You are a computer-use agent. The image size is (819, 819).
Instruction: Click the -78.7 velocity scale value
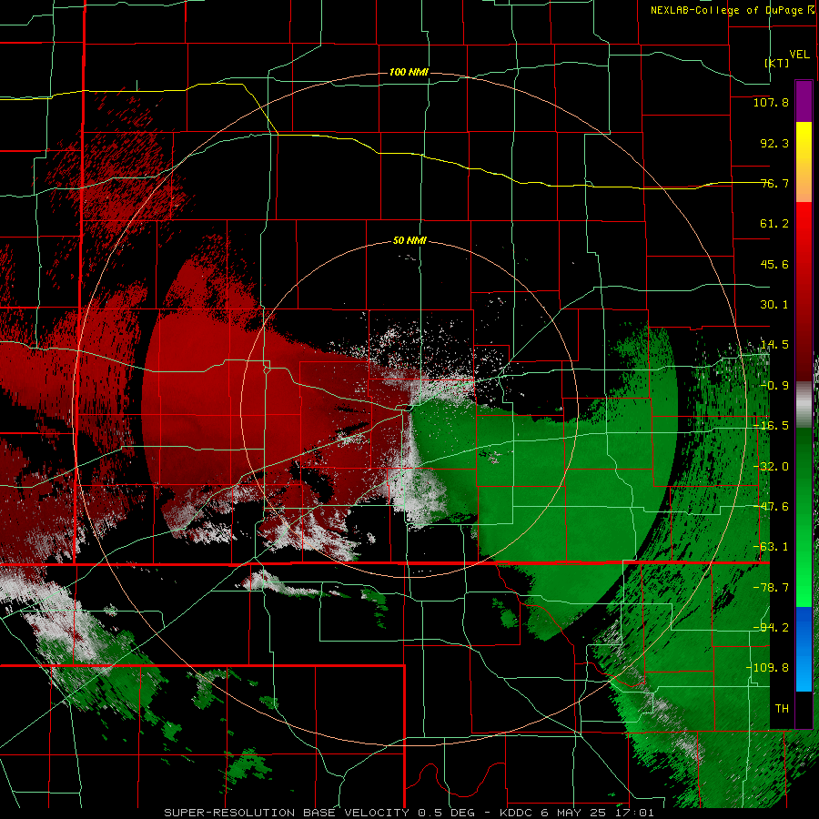pyautogui.click(x=771, y=588)
